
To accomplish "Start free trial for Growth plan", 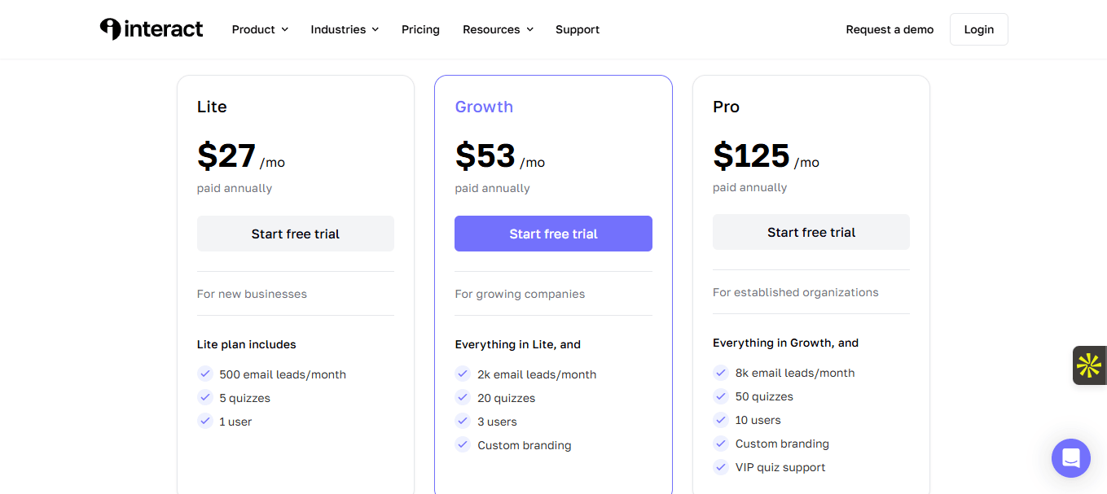I will 553,234.
